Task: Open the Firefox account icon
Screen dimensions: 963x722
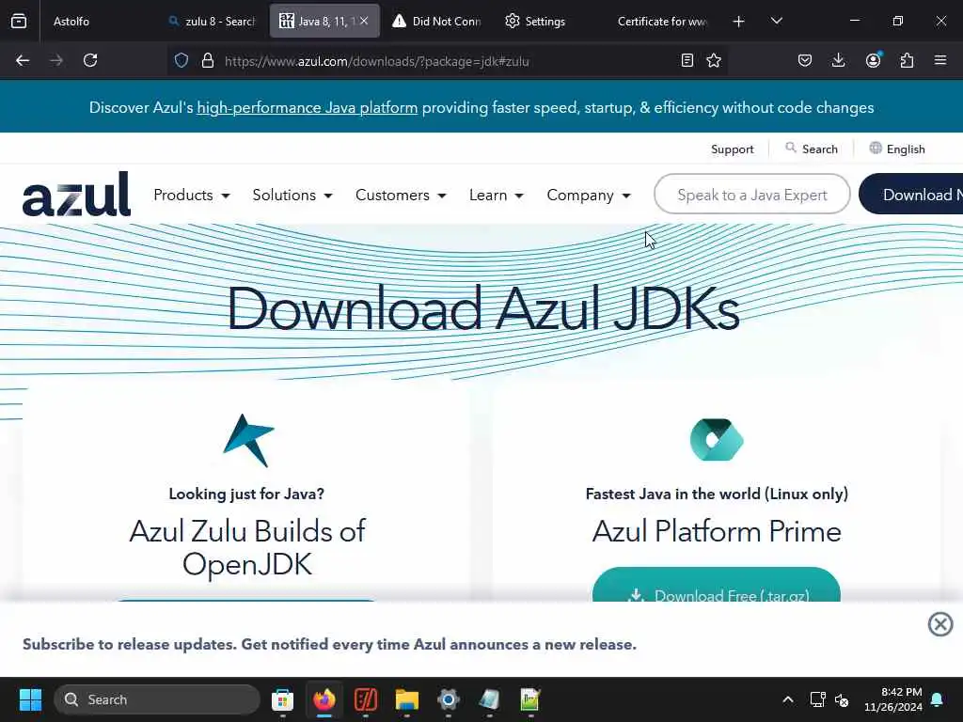Action: point(873,59)
